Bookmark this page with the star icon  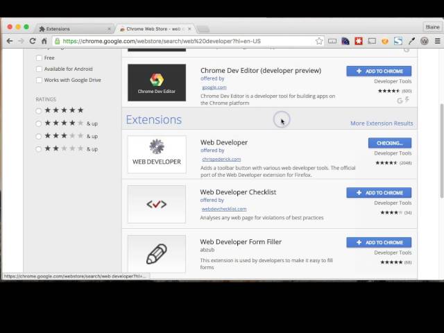[x=319, y=41]
